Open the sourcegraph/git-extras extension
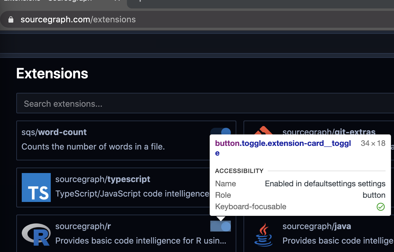 click(329, 132)
